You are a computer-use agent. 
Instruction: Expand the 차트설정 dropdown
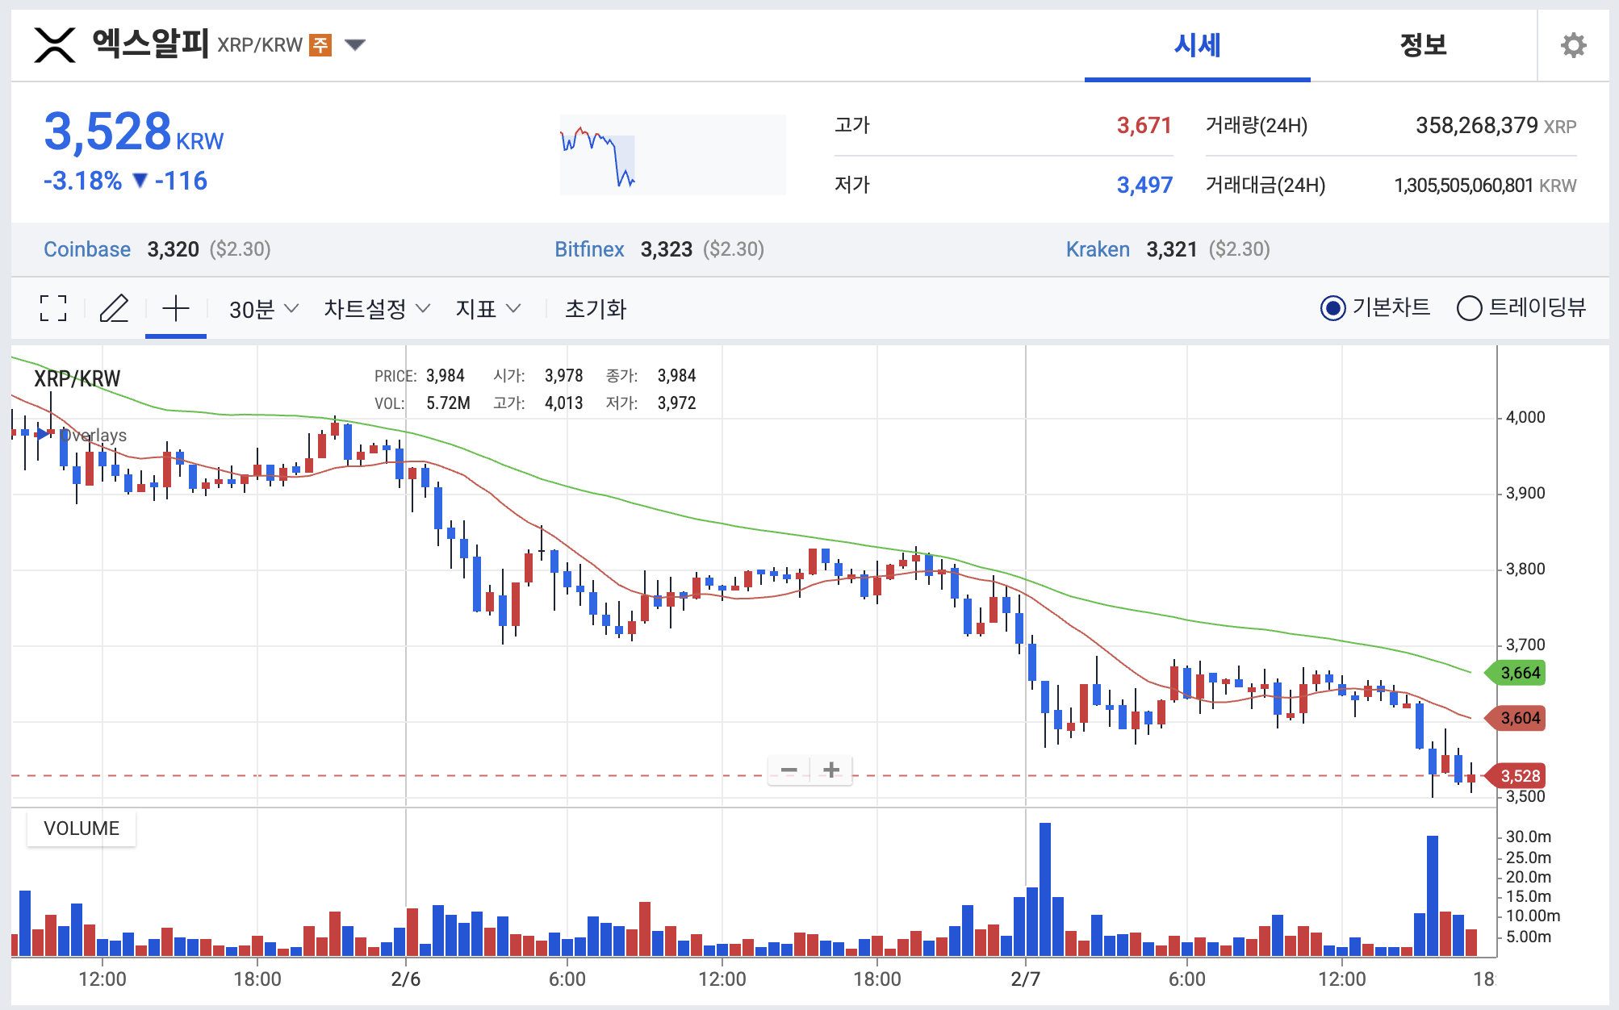376,309
